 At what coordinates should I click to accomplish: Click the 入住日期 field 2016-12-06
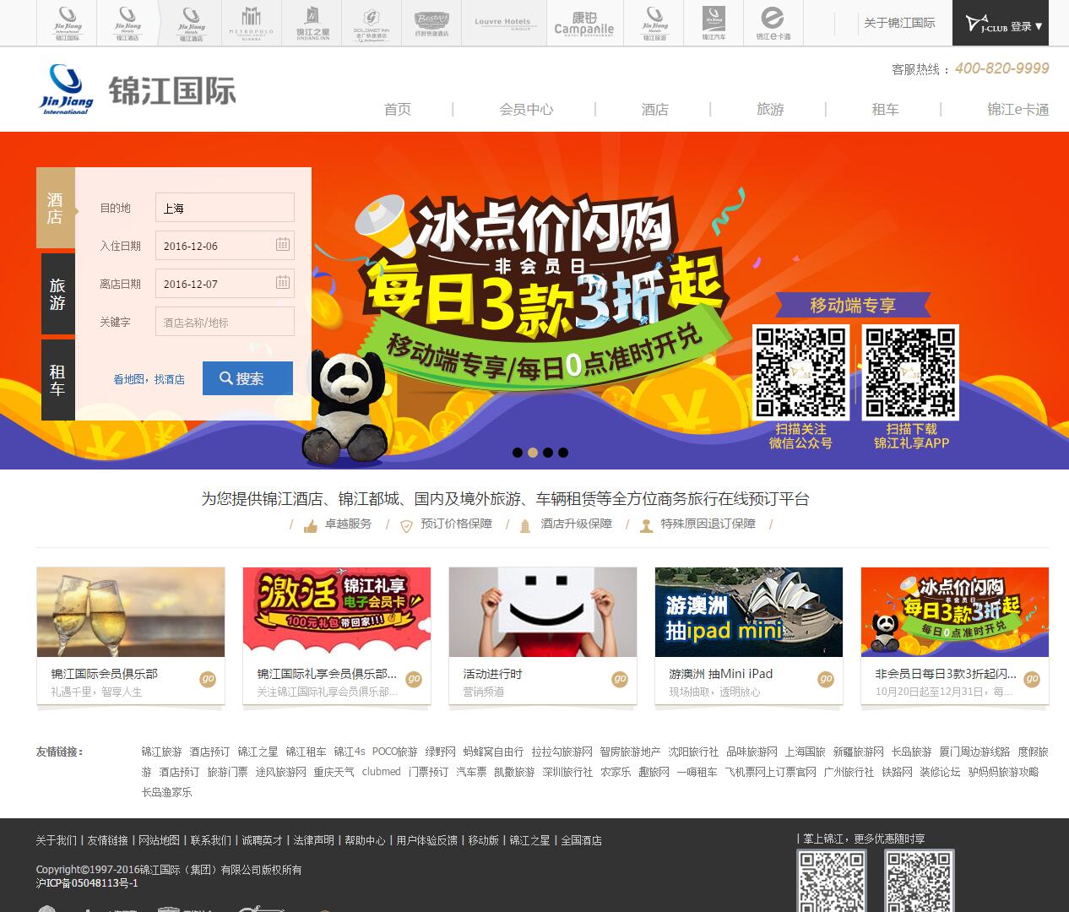[225, 246]
